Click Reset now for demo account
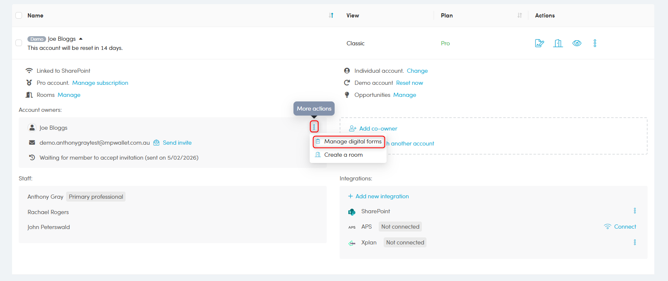 click(x=409, y=83)
